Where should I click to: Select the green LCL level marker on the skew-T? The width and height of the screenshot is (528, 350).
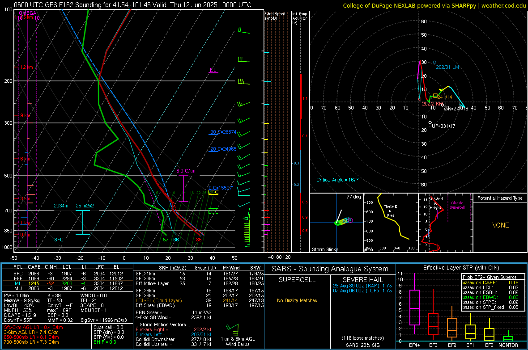click(213, 212)
